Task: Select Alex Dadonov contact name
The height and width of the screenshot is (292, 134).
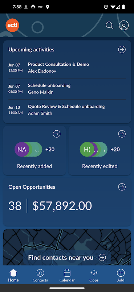Action: [x=42, y=71]
